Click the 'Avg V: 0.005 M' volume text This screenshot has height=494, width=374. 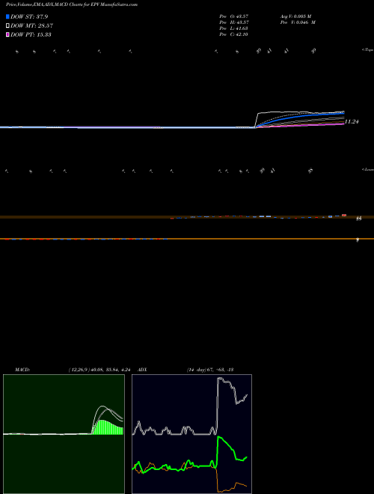(295, 16)
